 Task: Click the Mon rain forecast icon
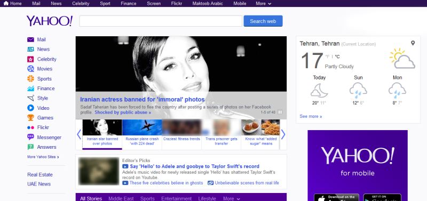(397, 91)
